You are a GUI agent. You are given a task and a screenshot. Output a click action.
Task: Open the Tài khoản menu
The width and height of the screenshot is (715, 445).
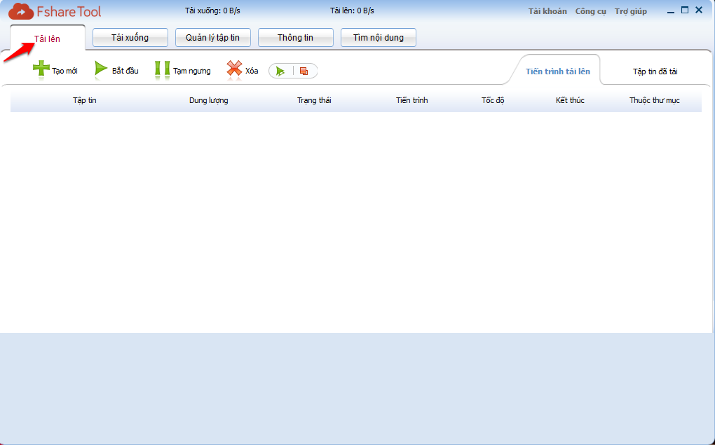[x=547, y=11]
